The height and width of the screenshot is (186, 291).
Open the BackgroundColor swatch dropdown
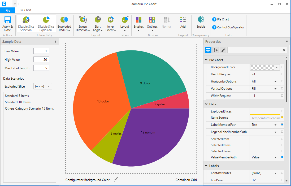[x=277, y=67]
